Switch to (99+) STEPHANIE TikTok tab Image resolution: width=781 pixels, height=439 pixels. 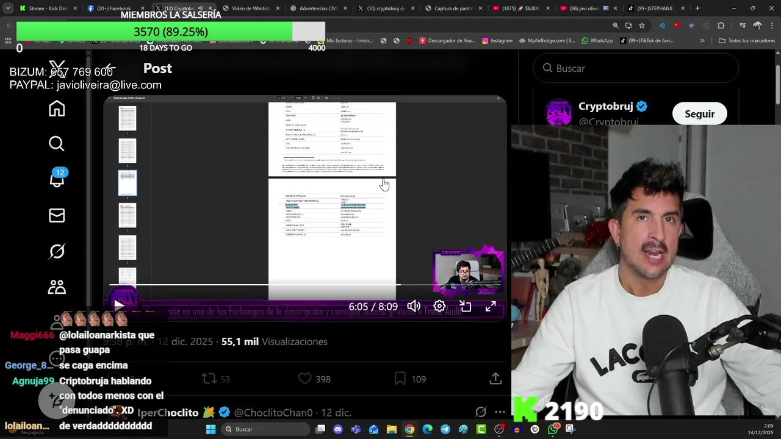657,9
